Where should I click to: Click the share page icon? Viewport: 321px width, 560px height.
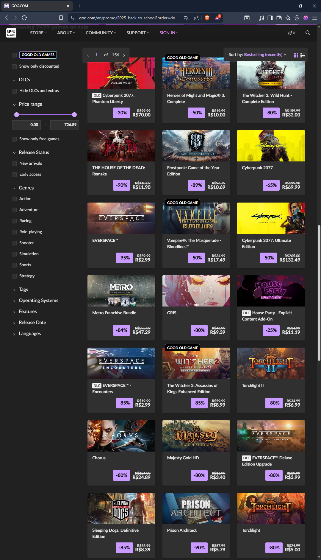tap(196, 18)
